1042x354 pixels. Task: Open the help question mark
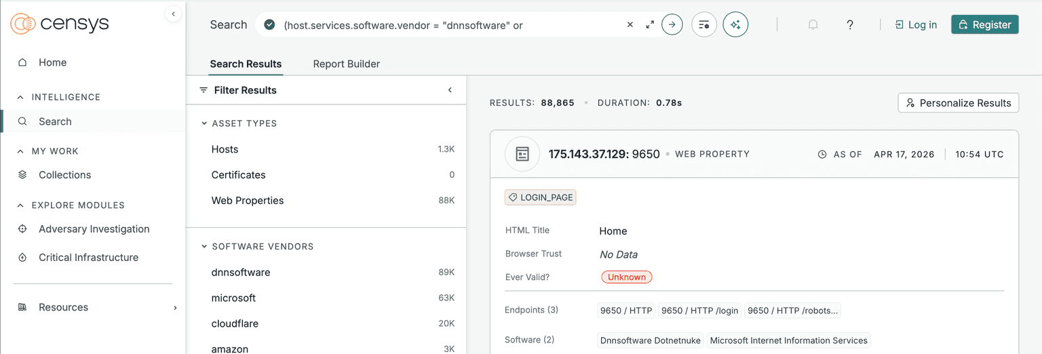[849, 24]
